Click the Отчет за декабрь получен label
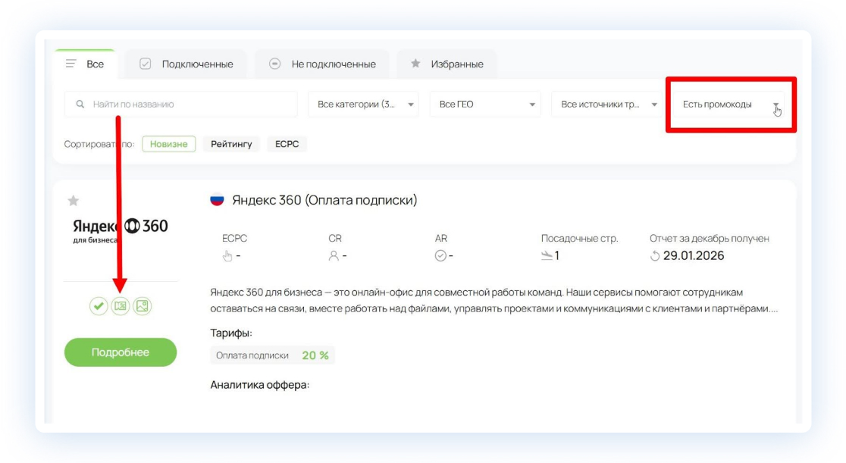The image size is (846, 463). 710,238
